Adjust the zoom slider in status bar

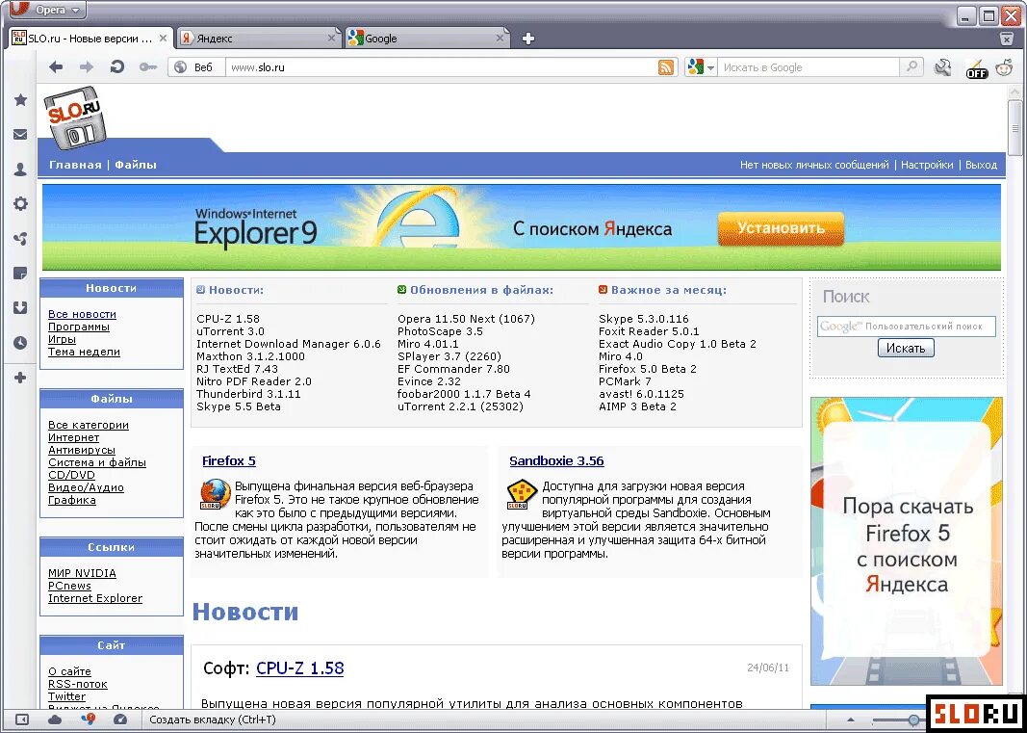pos(913,720)
